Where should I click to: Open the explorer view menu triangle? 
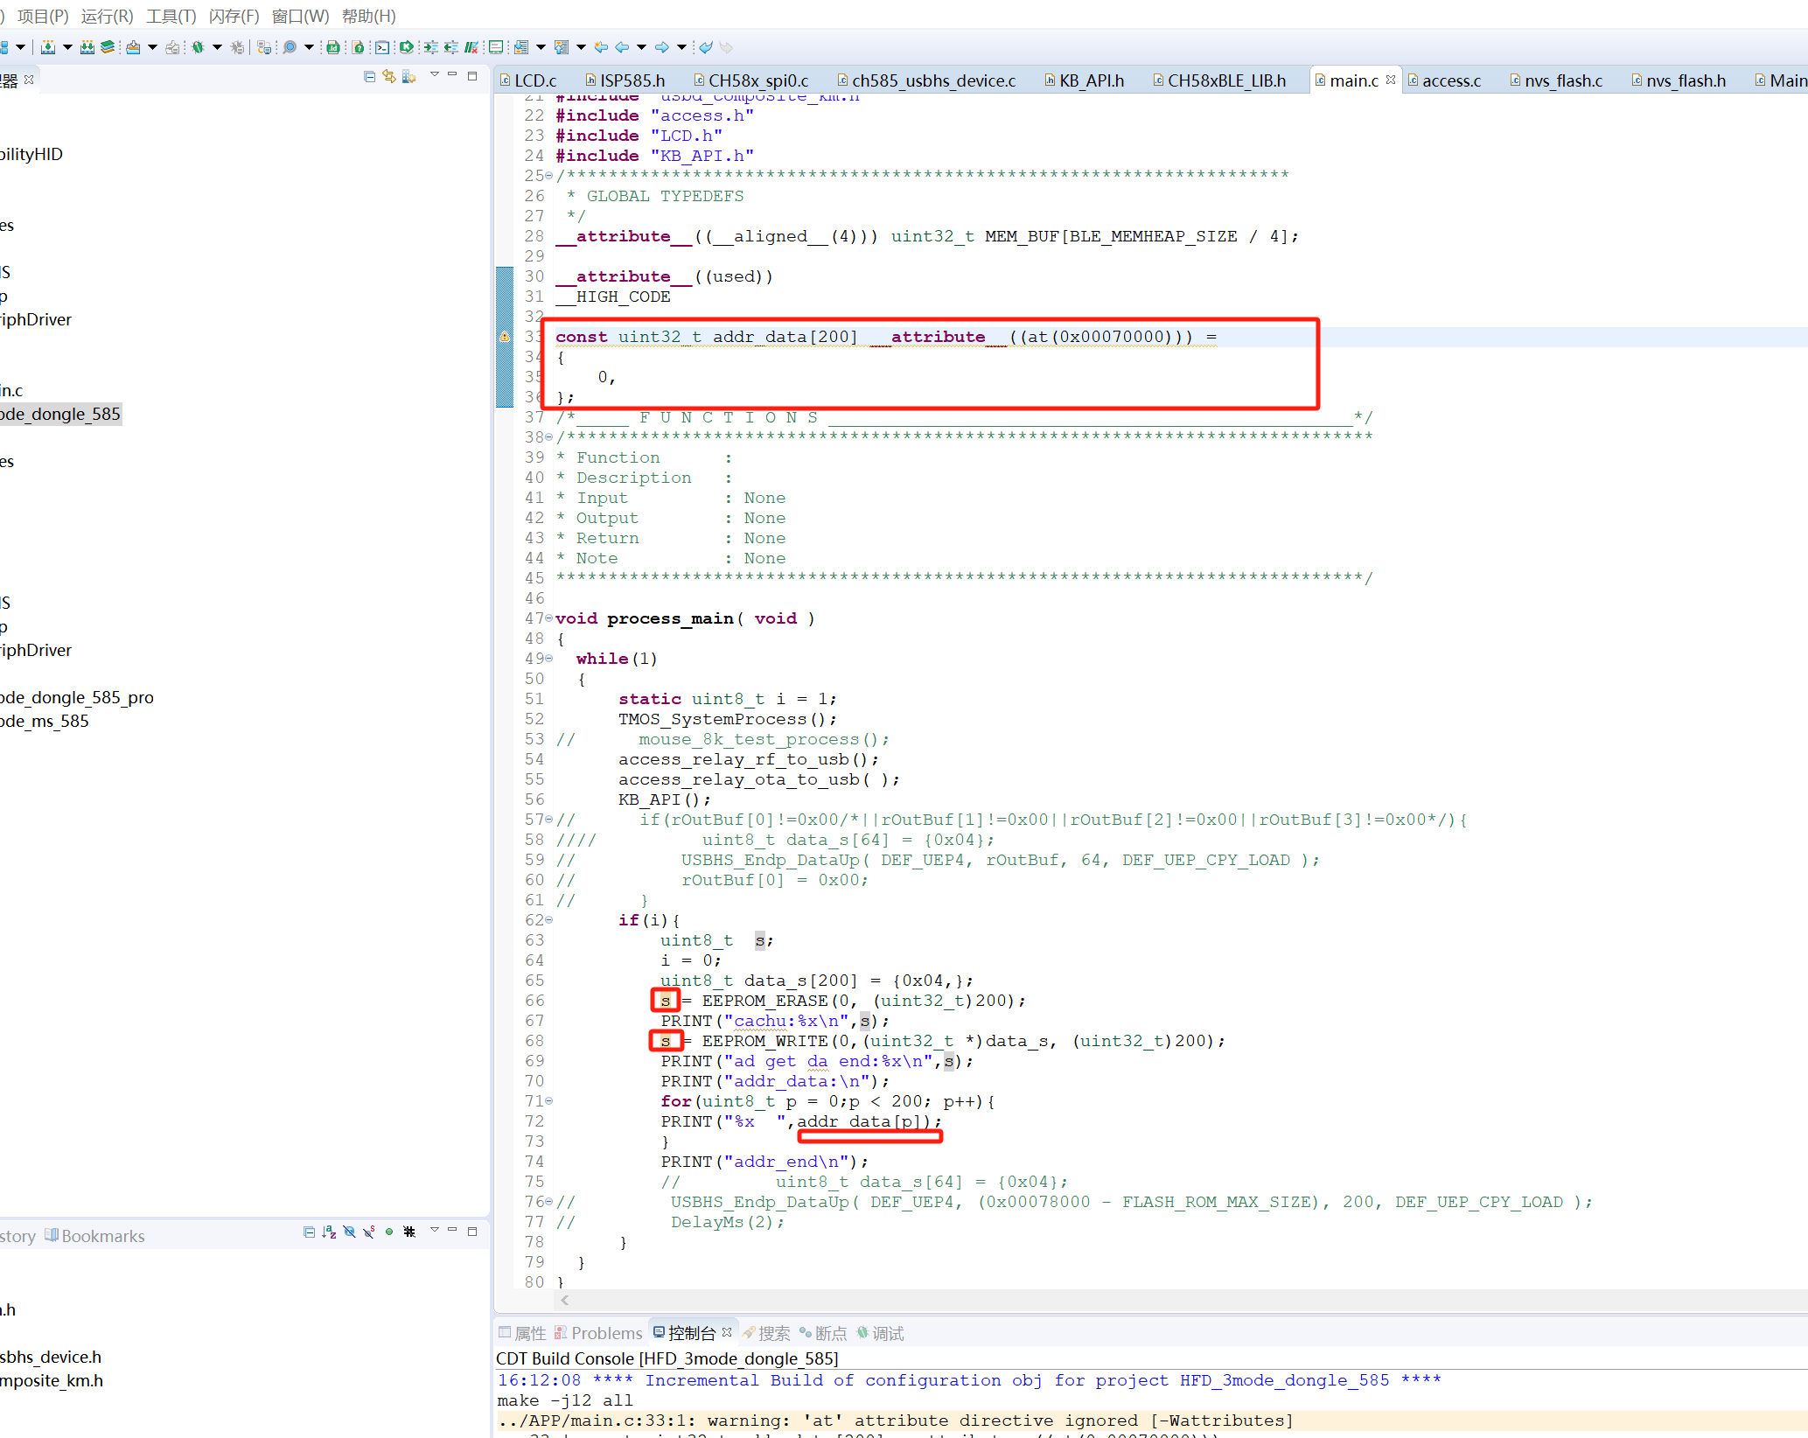coord(434,75)
